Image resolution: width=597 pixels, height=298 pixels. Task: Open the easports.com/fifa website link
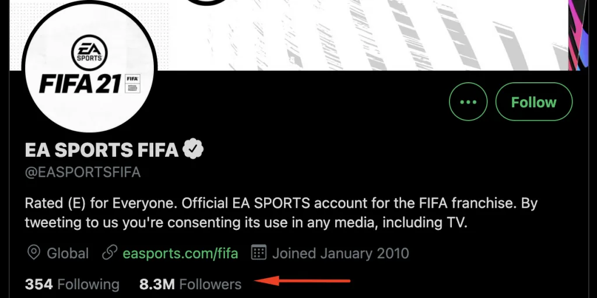180,253
